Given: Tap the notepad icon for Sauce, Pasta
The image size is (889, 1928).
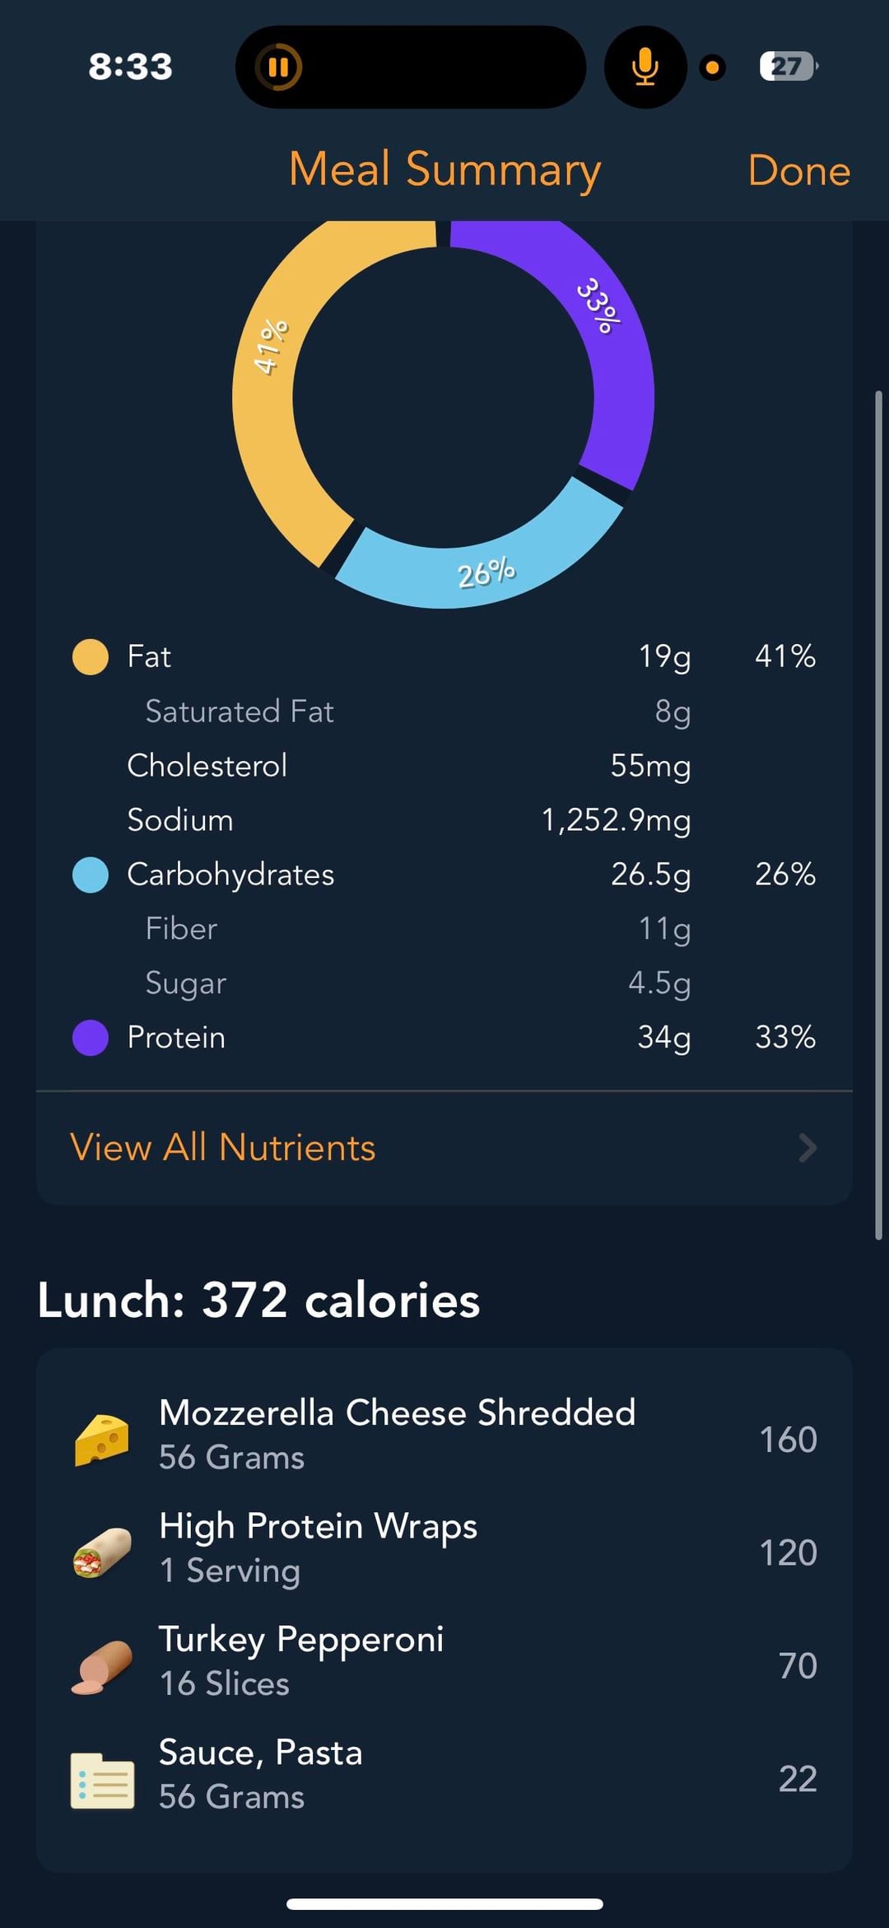Looking at the screenshot, I should pyautogui.click(x=102, y=1780).
